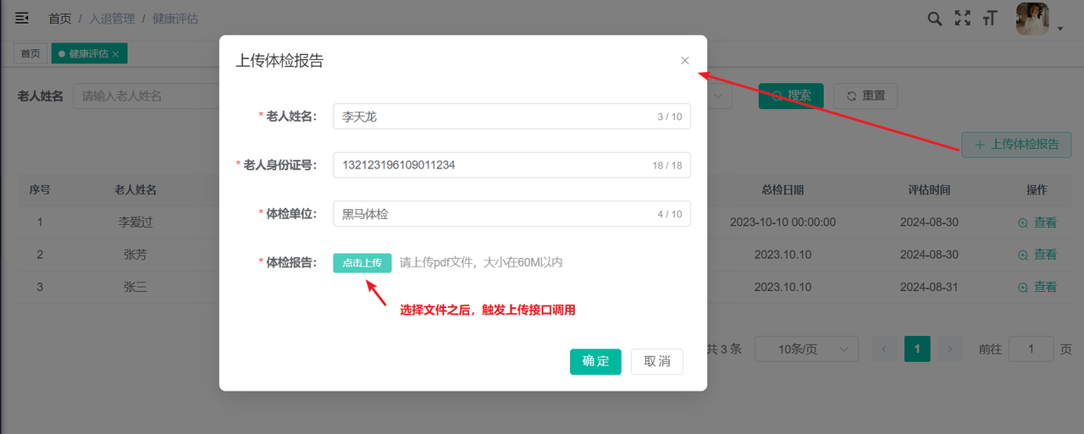Image resolution: width=1084 pixels, height=434 pixels.
Task: Click the 老人姓名 search input
Action: [146, 96]
